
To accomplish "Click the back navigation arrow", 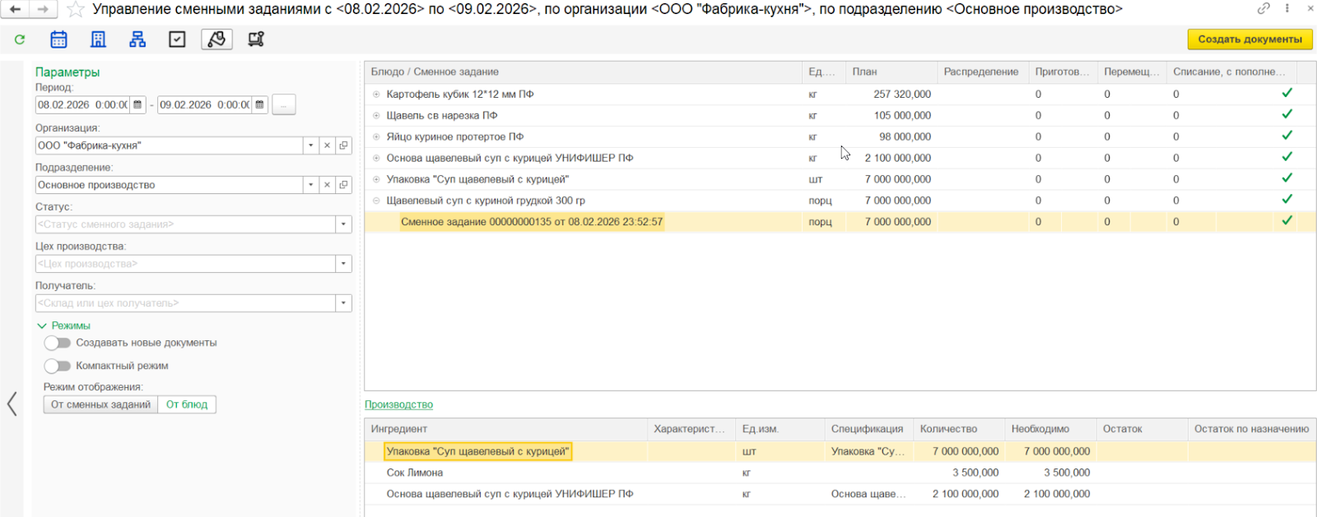I will [15, 10].
